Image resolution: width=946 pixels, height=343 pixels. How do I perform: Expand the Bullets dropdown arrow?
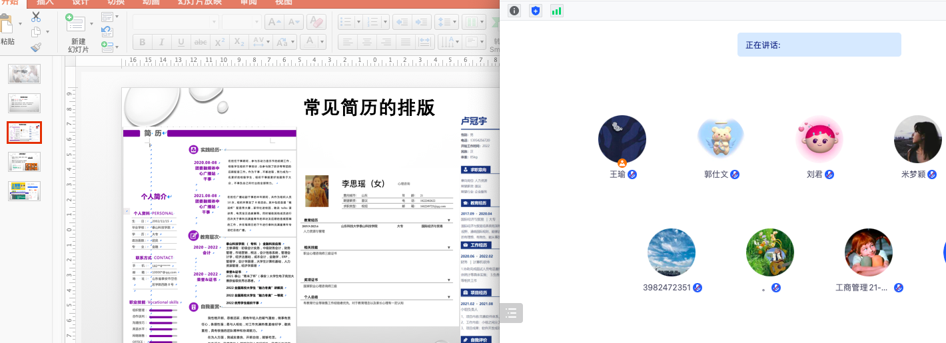click(358, 21)
